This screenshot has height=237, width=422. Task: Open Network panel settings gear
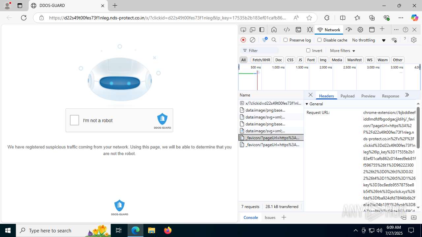[414, 40]
